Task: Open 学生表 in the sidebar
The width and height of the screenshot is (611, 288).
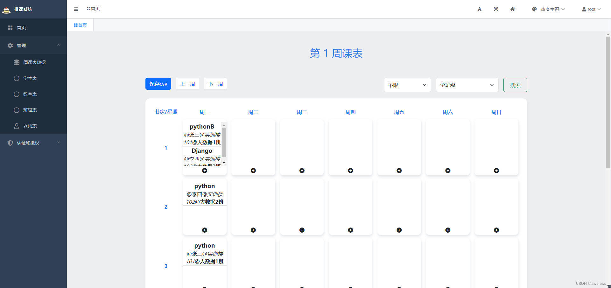Action: pos(33,78)
